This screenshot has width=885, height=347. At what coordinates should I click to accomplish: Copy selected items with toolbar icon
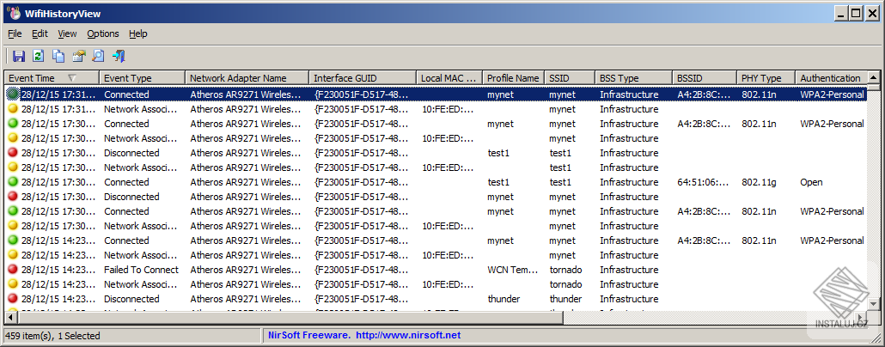click(58, 56)
